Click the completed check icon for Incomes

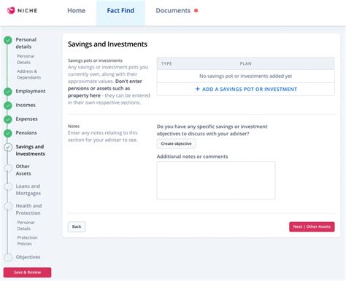(x=8, y=106)
